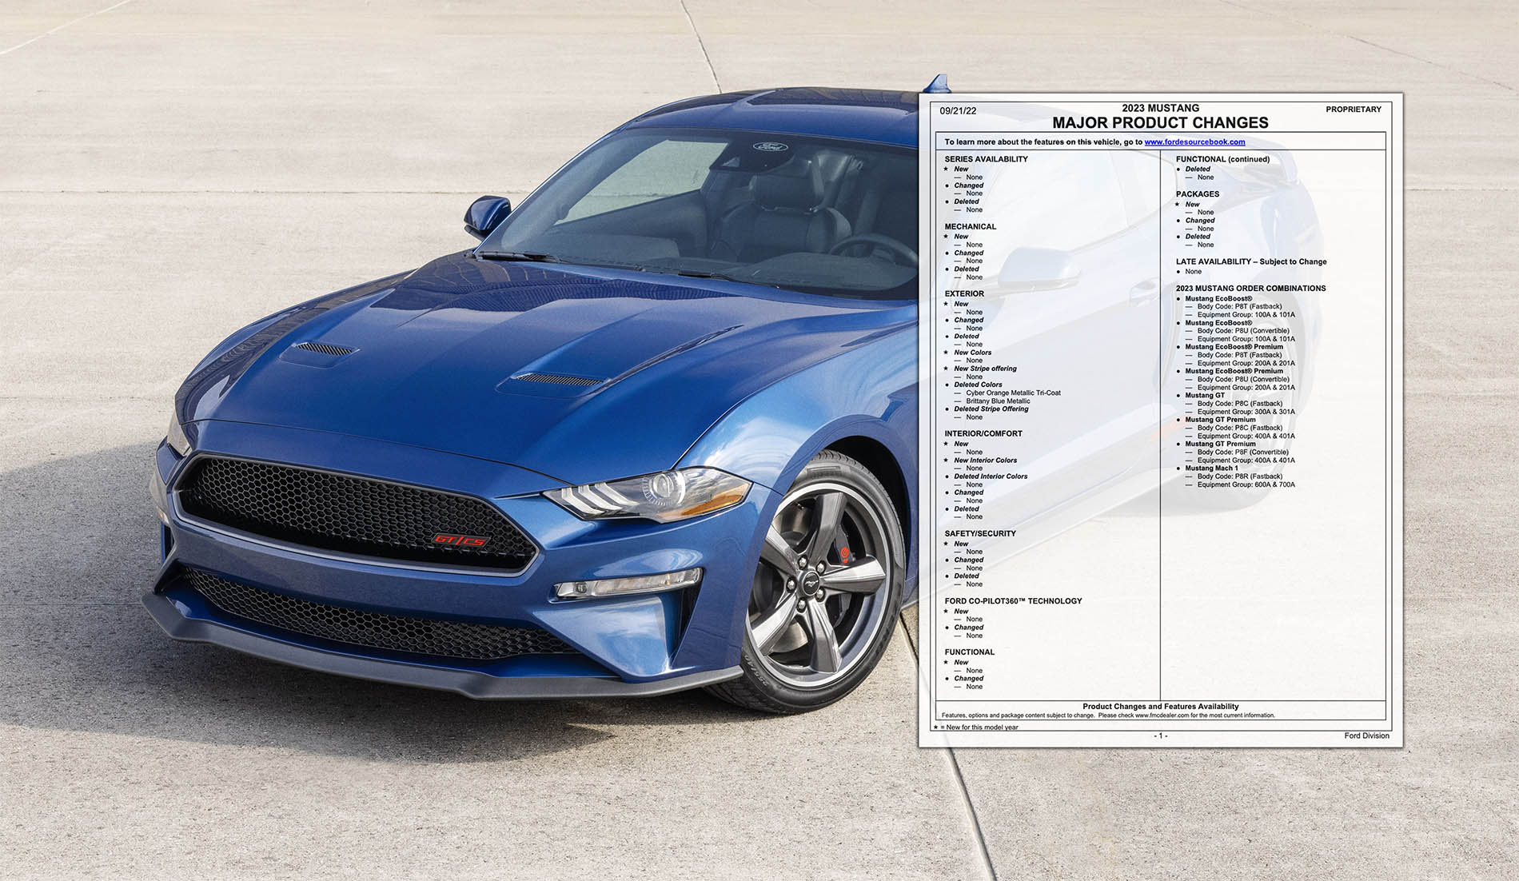Click the "INTERIOR/COMFORT" section heading
1519x881 pixels.
[x=983, y=434]
